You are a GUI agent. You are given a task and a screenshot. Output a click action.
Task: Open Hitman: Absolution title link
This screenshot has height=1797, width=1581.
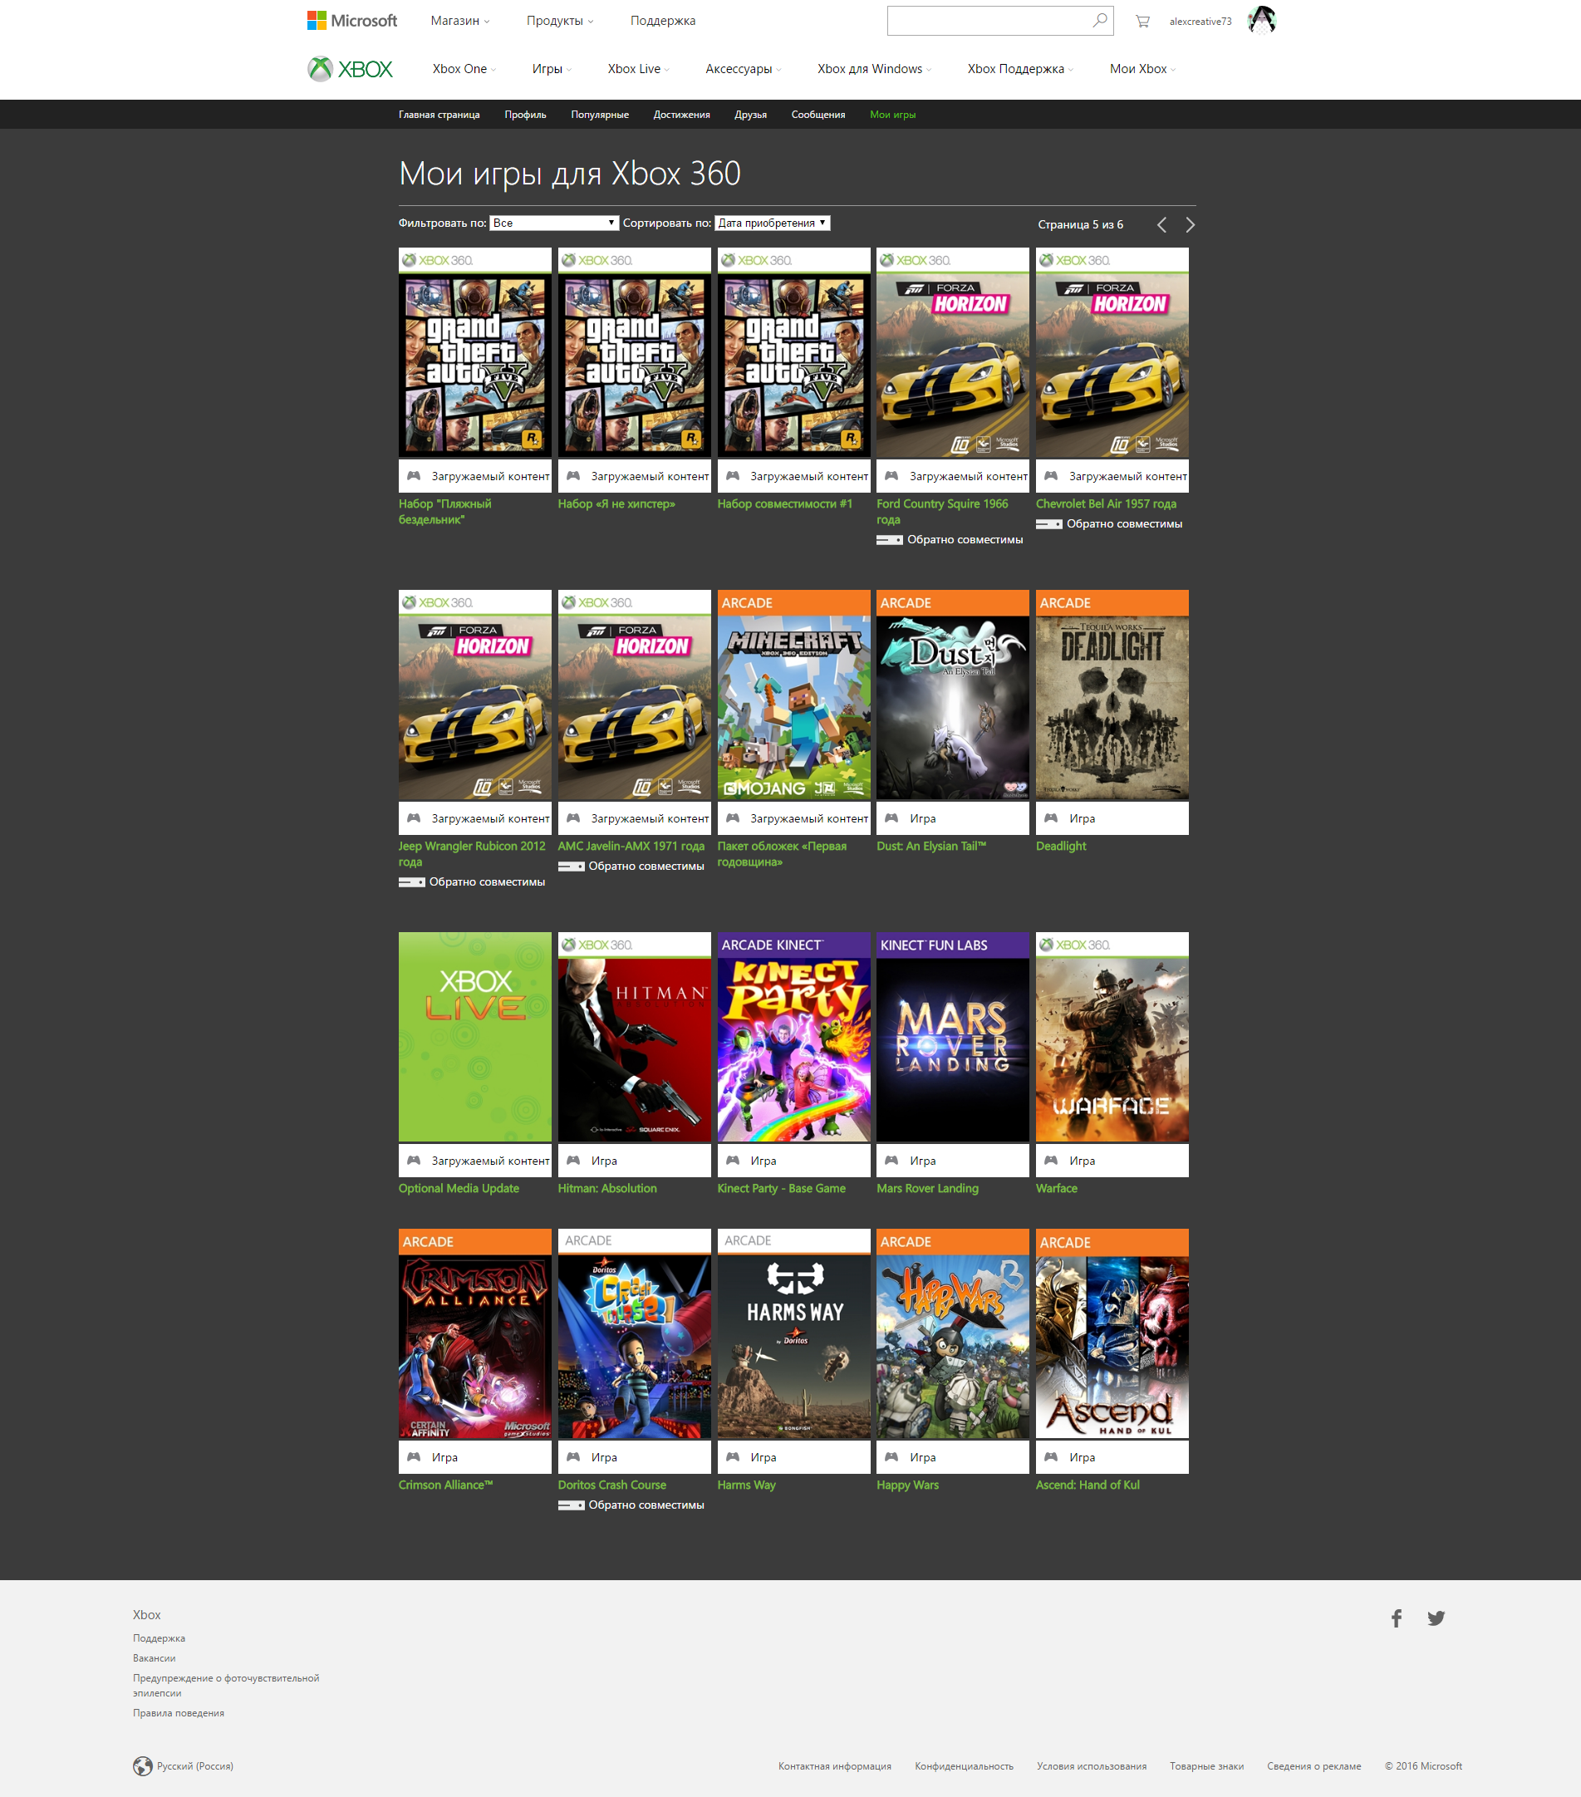click(x=606, y=1188)
